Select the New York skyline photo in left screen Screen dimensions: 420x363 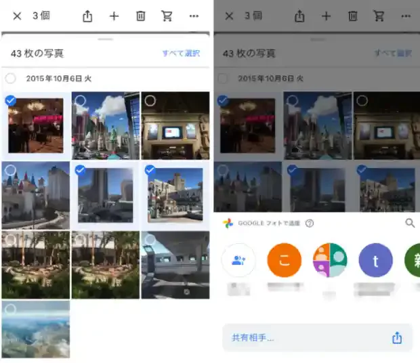click(x=81, y=101)
